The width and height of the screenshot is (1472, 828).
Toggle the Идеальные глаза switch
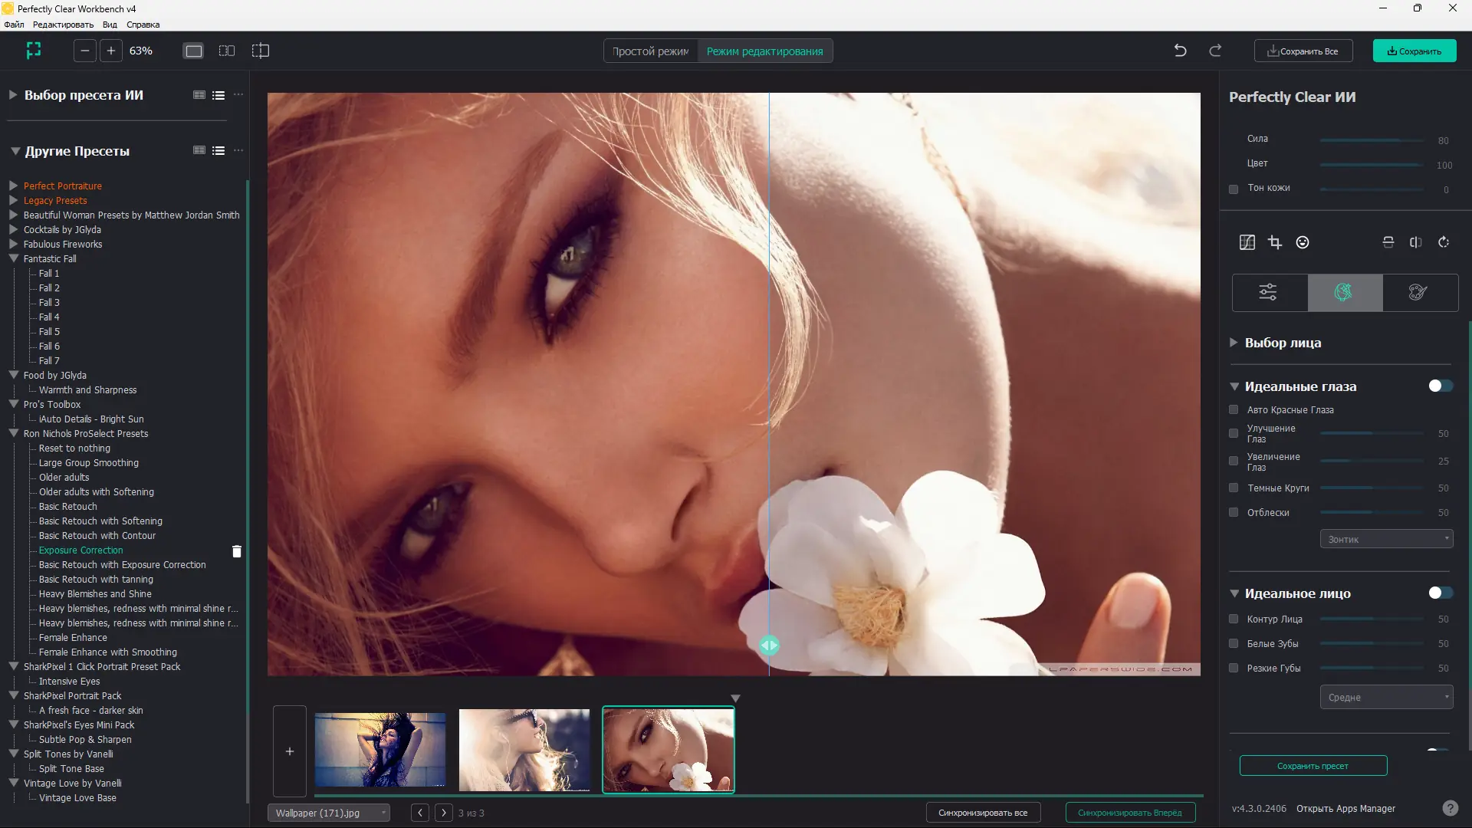(x=1440, y=386)
